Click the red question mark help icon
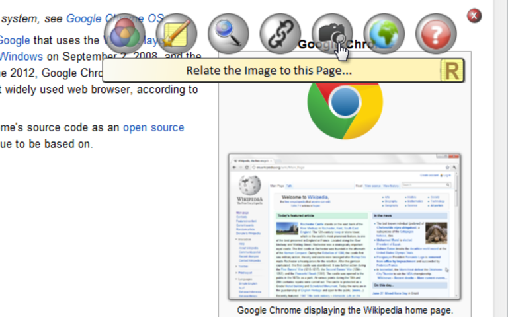Screen dimensions: 508x317 436,34
